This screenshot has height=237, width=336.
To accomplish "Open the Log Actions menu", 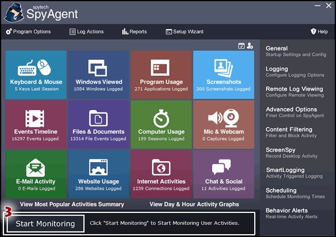I will point(87,32).
